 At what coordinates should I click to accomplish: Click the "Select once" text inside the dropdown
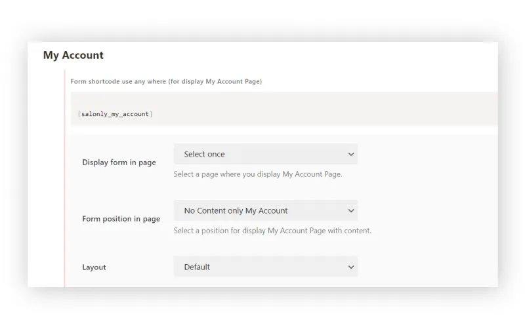pyautogui.click(x=204, y=154)
